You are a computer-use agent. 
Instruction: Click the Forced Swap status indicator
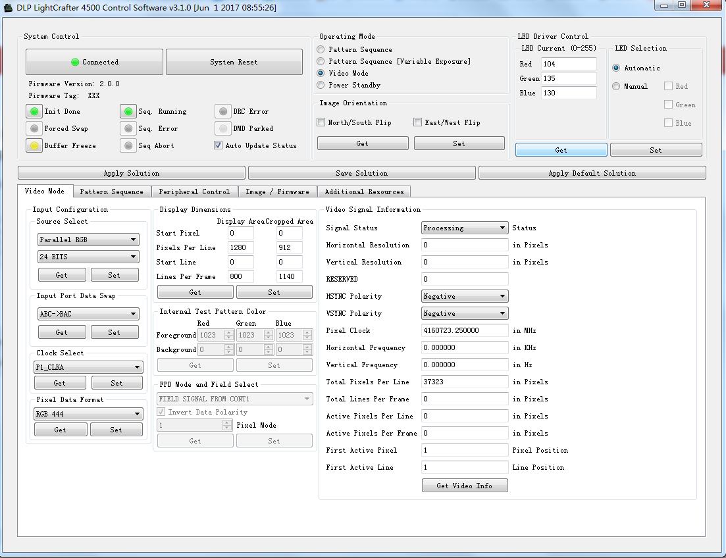click(34, 129)
